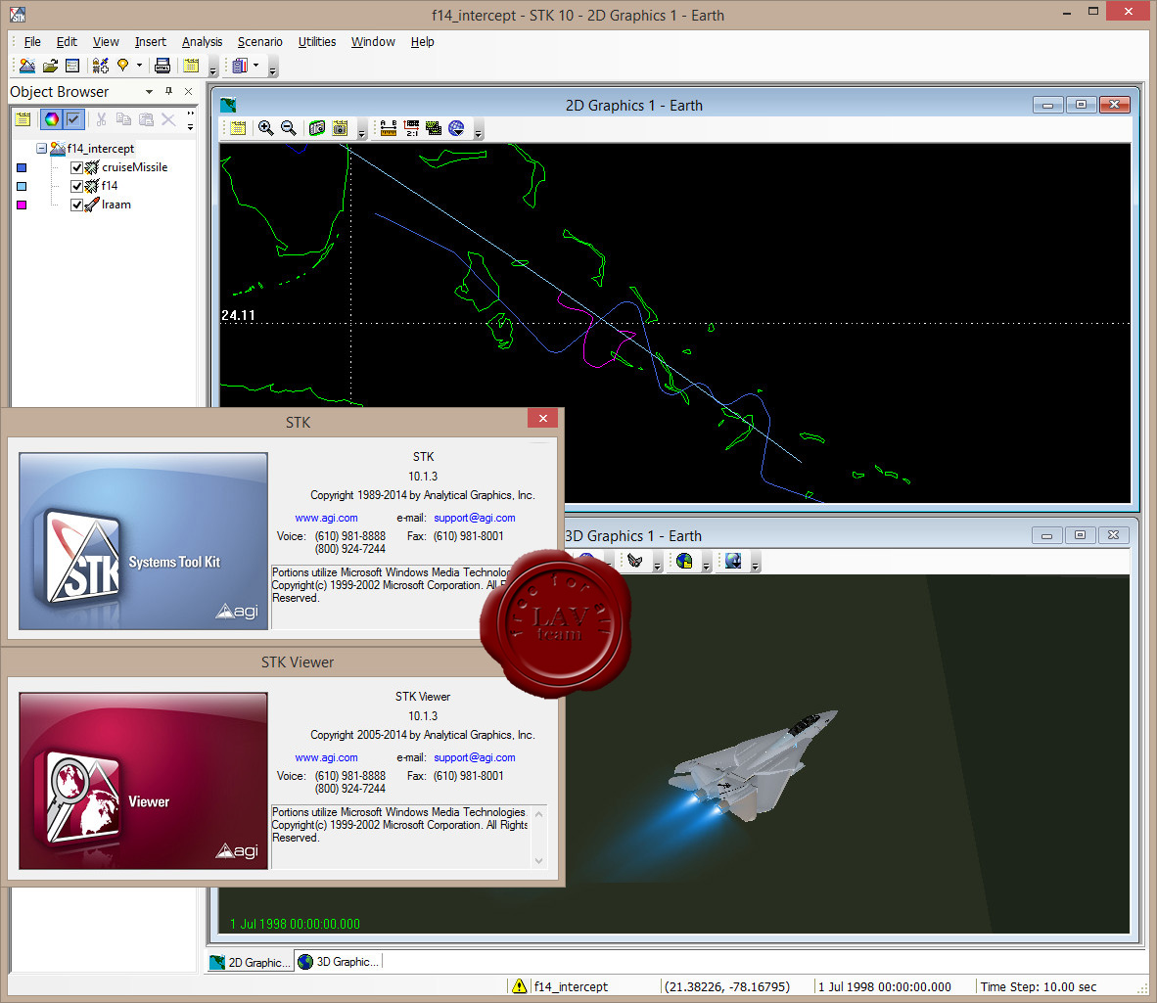Expand the Object Browser toolbar overflow chevron
This screenshot has height=1003, width=1157.
coord(190,119)
